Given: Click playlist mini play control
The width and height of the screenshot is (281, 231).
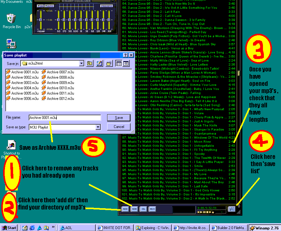Looking at the screenshot, I should (x=201, y=212).
